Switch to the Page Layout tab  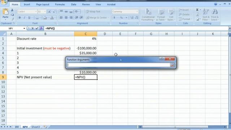[x=43, y=4]
